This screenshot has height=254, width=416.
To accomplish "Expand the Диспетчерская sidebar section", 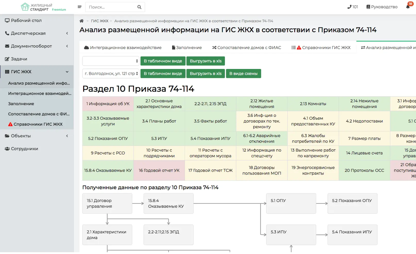I will pyautogui.click(x=37, y=33).
